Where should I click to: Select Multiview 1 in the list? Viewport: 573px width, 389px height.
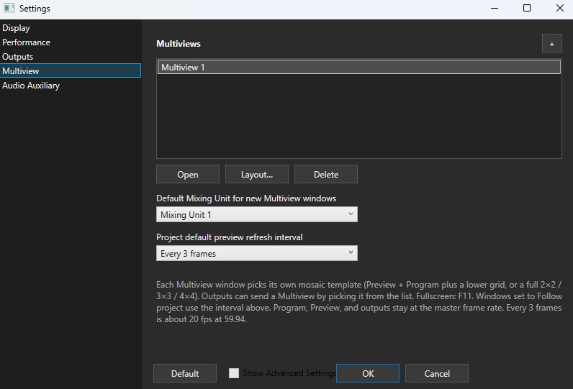(359, 67)
